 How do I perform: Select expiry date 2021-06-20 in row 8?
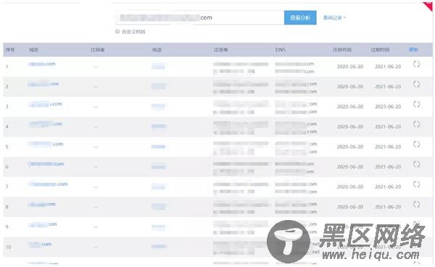pyautogui.click(x=388, y=207)
